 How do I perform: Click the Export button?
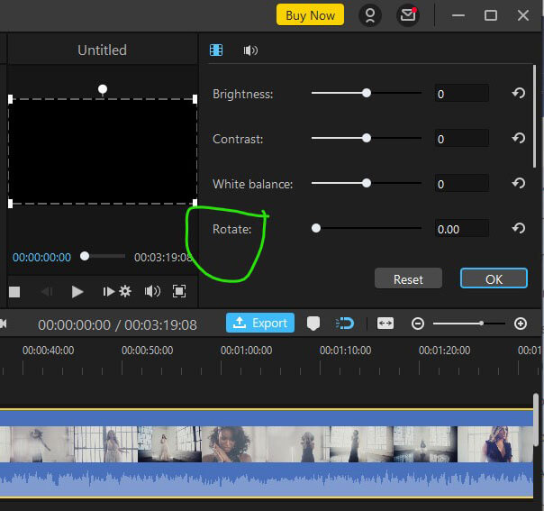260,323
